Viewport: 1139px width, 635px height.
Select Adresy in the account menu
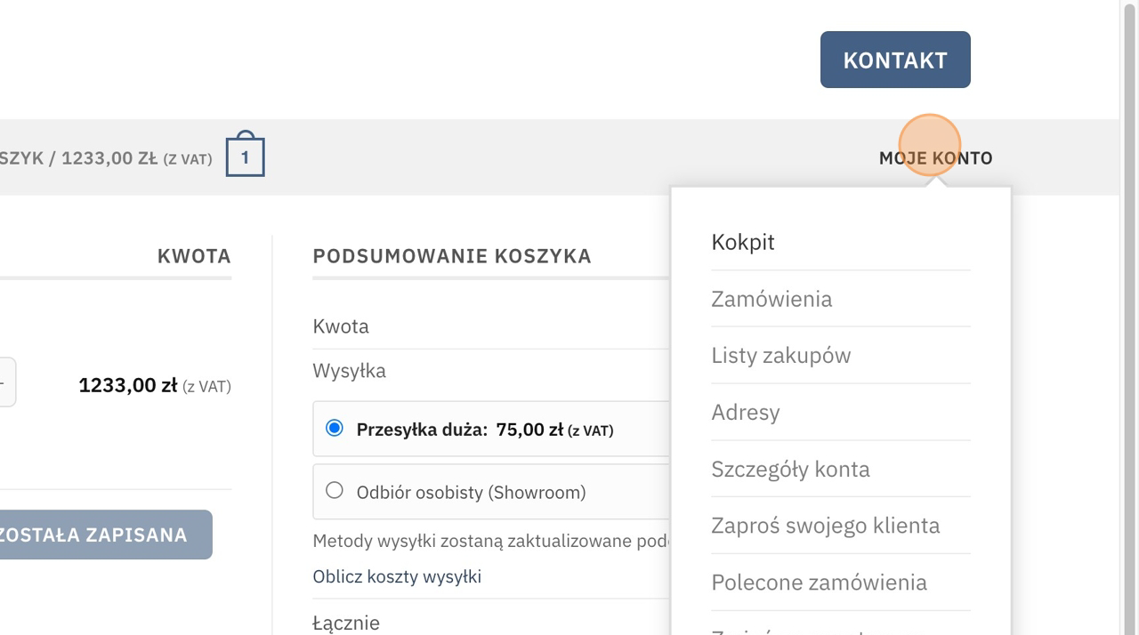pyautogui.click(x=745, y=413)
